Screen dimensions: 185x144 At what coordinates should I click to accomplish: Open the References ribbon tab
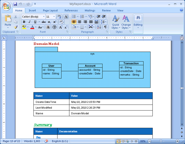[71, 11]
